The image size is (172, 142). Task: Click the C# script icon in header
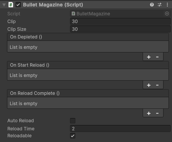tap(11, 5)
